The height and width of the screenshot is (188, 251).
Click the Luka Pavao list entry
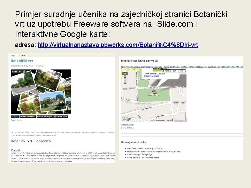tap(145, 148)
